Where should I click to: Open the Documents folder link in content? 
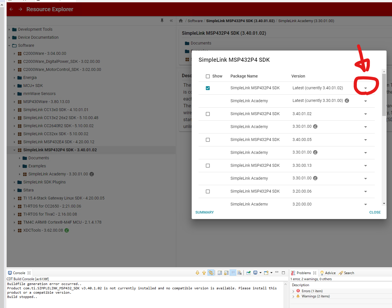pyautogui.click(x=201, y=43)
